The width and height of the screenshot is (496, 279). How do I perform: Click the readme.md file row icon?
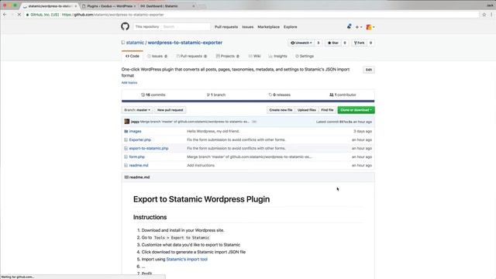point(126,165)
